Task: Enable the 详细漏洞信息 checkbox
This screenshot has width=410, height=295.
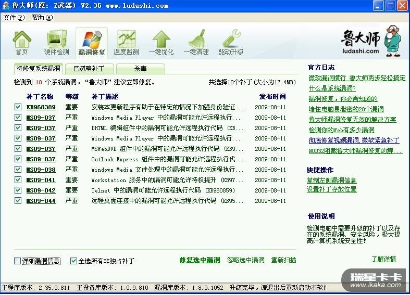Action: click(18, 261)
